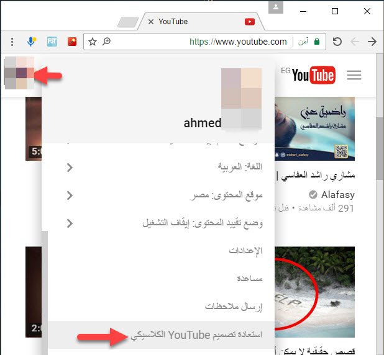The width and height of the screenshot is (384, 355).
Task: Expand the language (اللغة: العربية) submenu chevron
Action: pyautogui.click(x=70, y=168)
